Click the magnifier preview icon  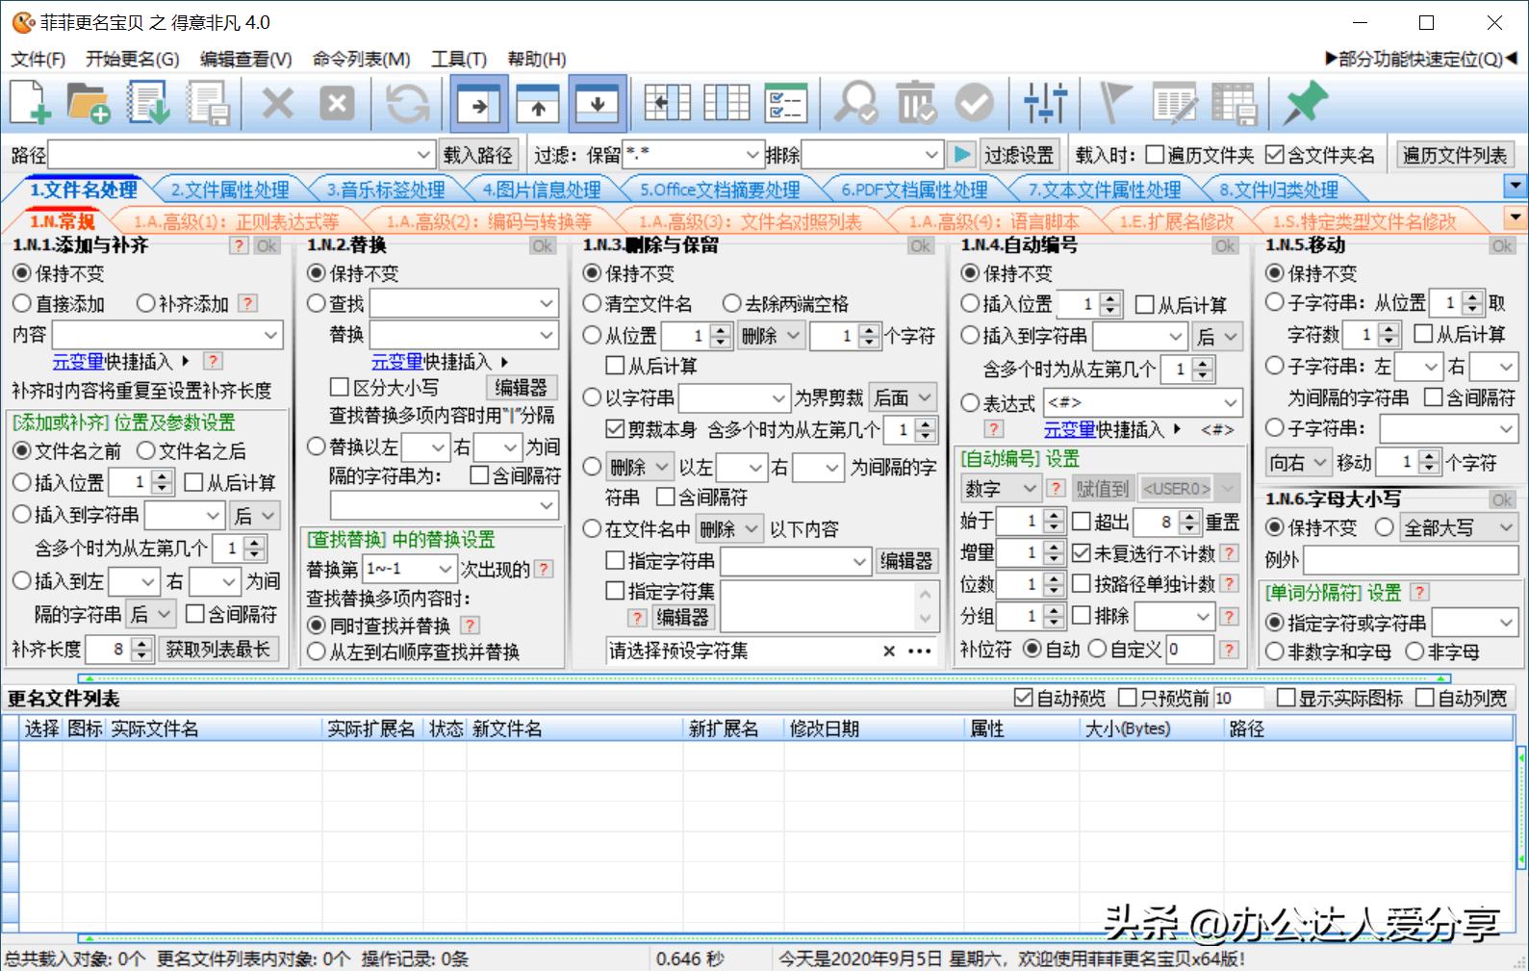click(x=855, y=102)
